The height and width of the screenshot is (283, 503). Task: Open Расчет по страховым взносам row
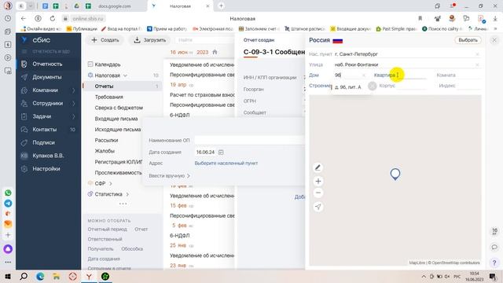[x=202, y=95]
